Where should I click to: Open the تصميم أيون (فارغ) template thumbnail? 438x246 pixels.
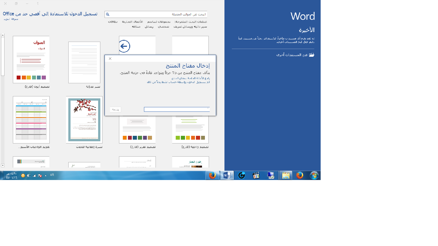click(x=31, y=60)
